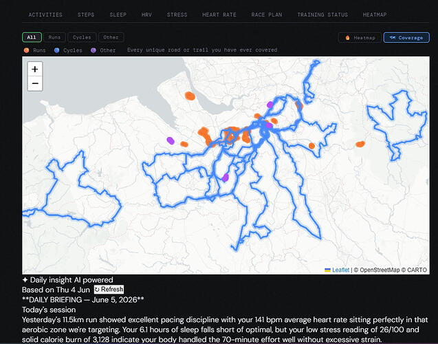
Task: Select the All activity filter
Action: click(x=32, y=37)
